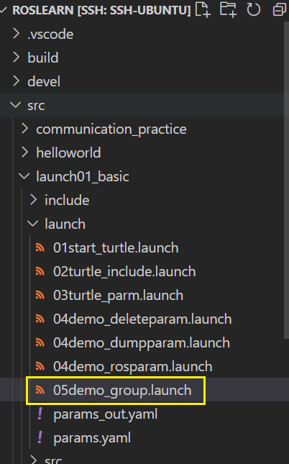Open 04demo_deleteparam.launch file
This screenshot has width=289, height=464.
click(x=142, y=319)
